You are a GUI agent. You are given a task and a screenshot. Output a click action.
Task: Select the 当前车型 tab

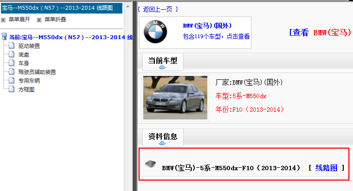pyautogui.click(x=163, y=62)
